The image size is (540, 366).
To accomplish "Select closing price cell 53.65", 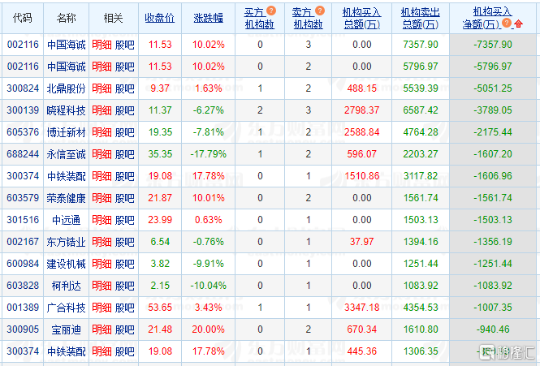I will pos(160,308).
